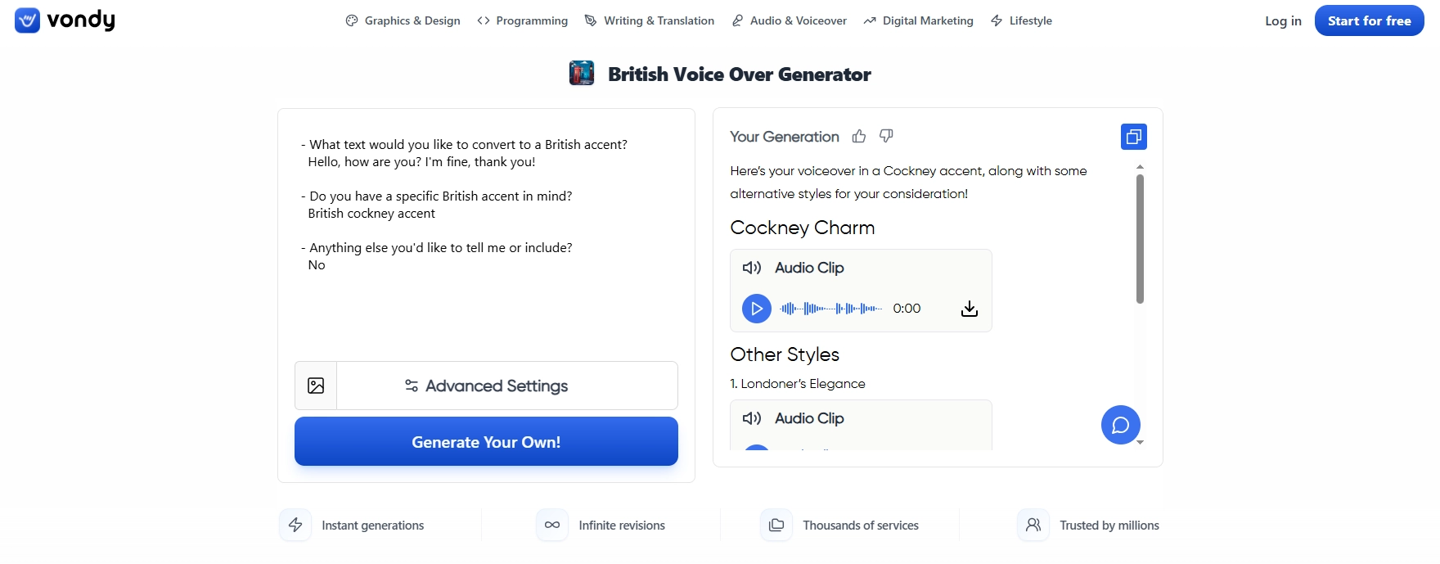Open Advanced Settings
Image resolution: width=1440 pixels, height=564 pixels.
[496, 385]
